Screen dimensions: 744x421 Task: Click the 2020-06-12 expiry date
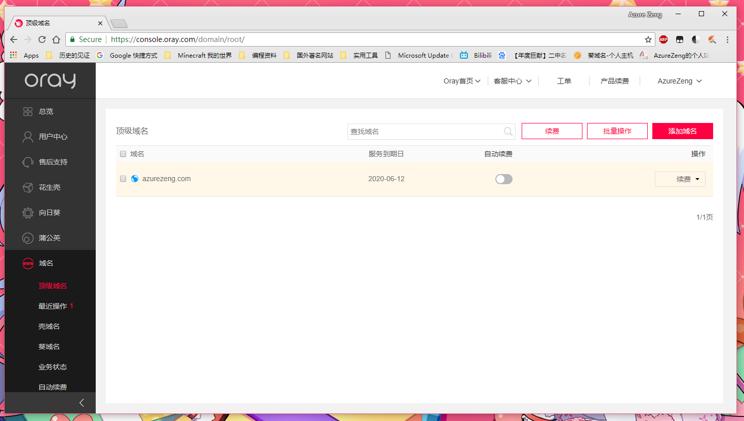[386, 179]
